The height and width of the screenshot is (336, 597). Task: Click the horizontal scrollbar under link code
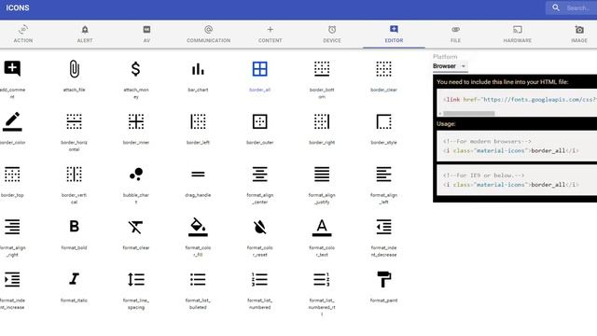point(469,113)
